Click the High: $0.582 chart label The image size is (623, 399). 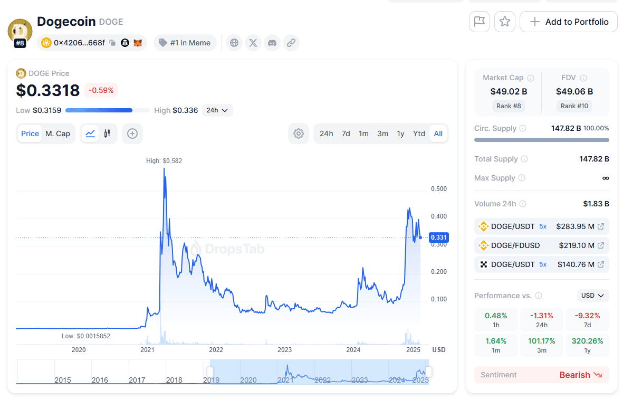(x=164, y=161)
